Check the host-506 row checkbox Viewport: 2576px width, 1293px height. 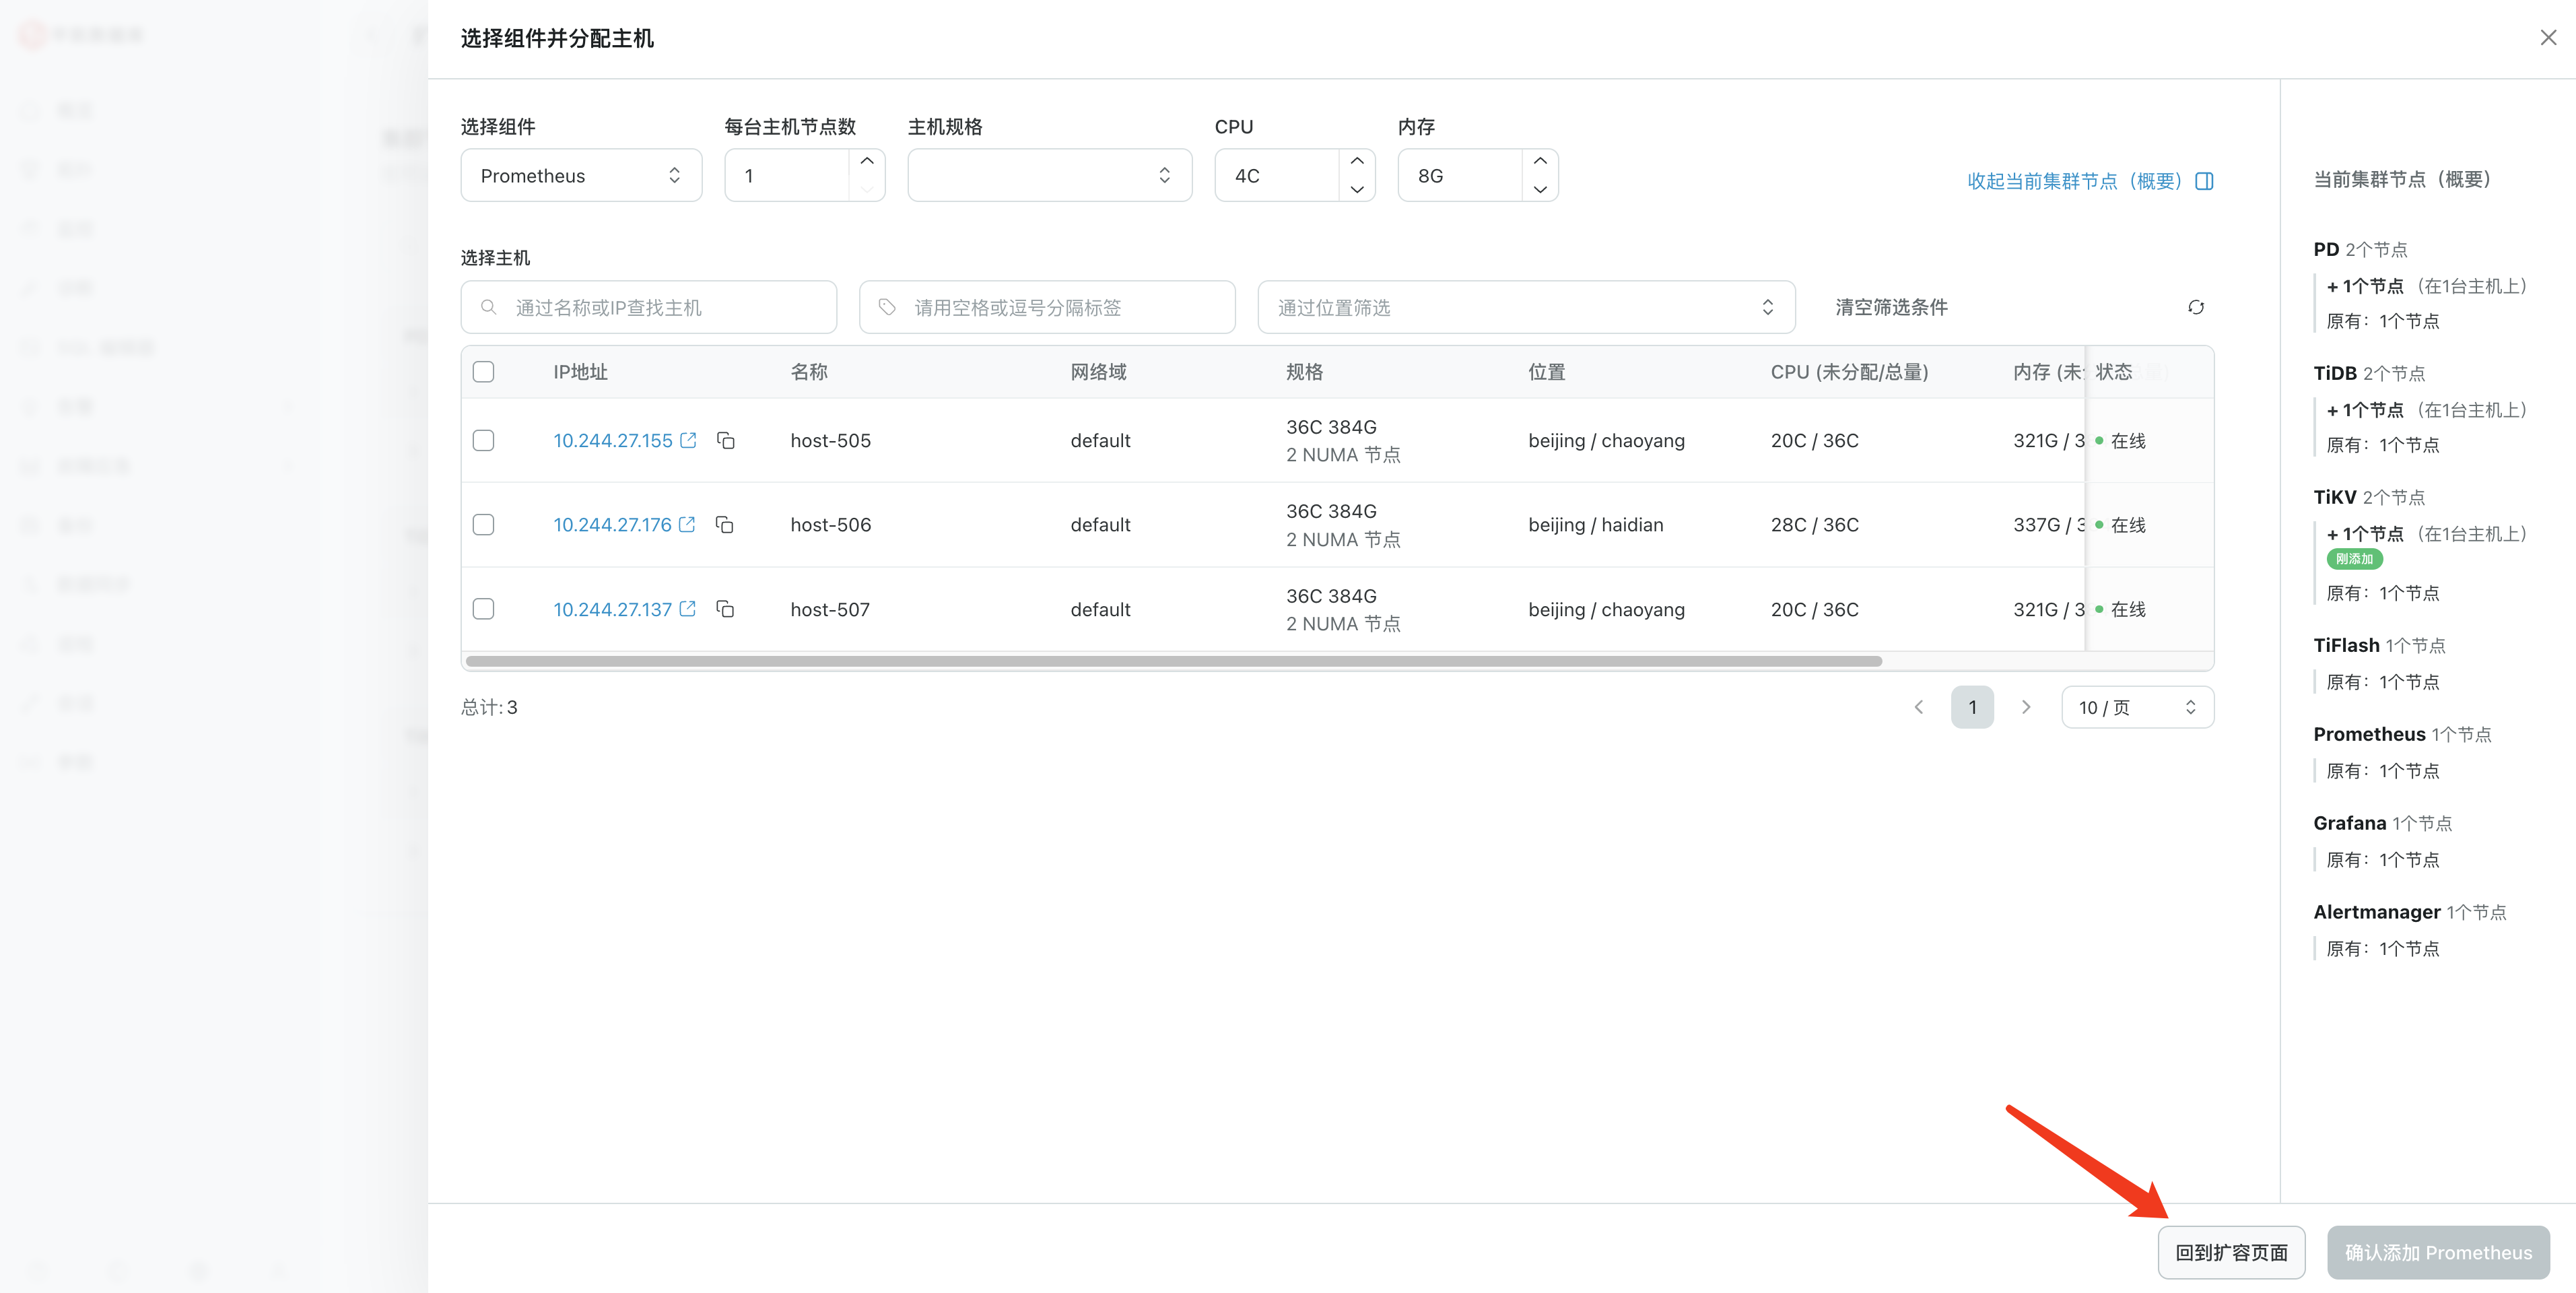(484, 525)
